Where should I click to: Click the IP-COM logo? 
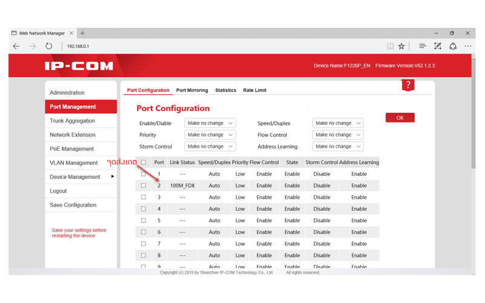[79, 66]
